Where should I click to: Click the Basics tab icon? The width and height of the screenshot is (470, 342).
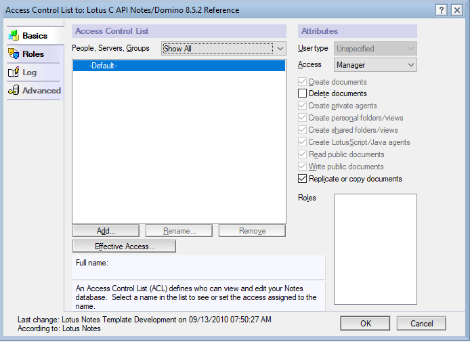click(14, 36)
